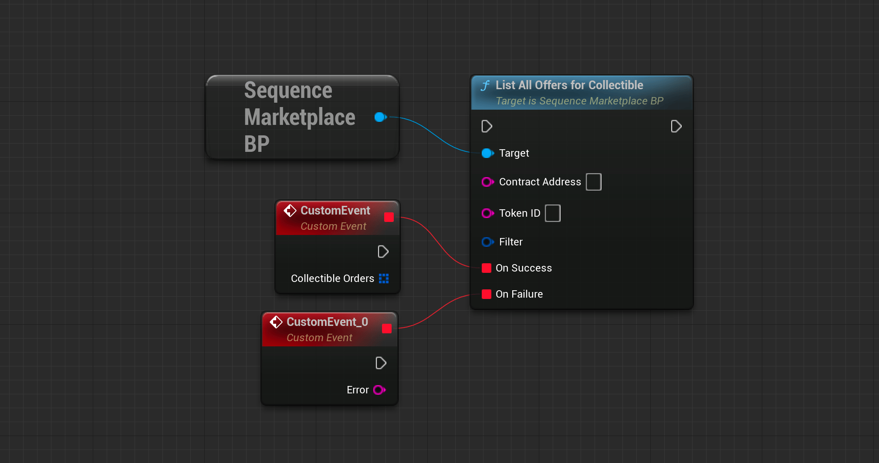Click the Sequence Marketplace BP output pin
This screenshot has width=879, height=463.
point(380,117)
